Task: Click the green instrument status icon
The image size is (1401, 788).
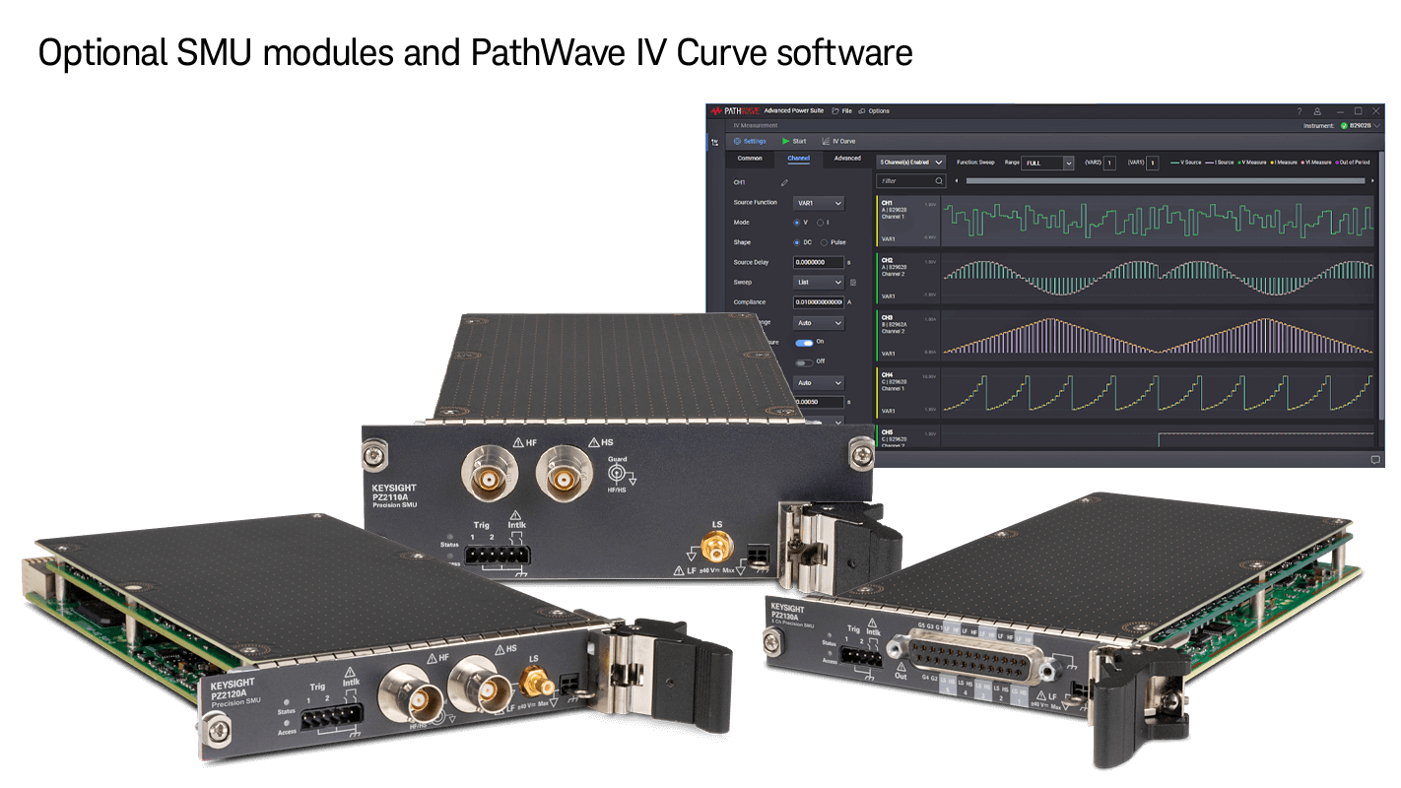Action: click(1343, 126)
